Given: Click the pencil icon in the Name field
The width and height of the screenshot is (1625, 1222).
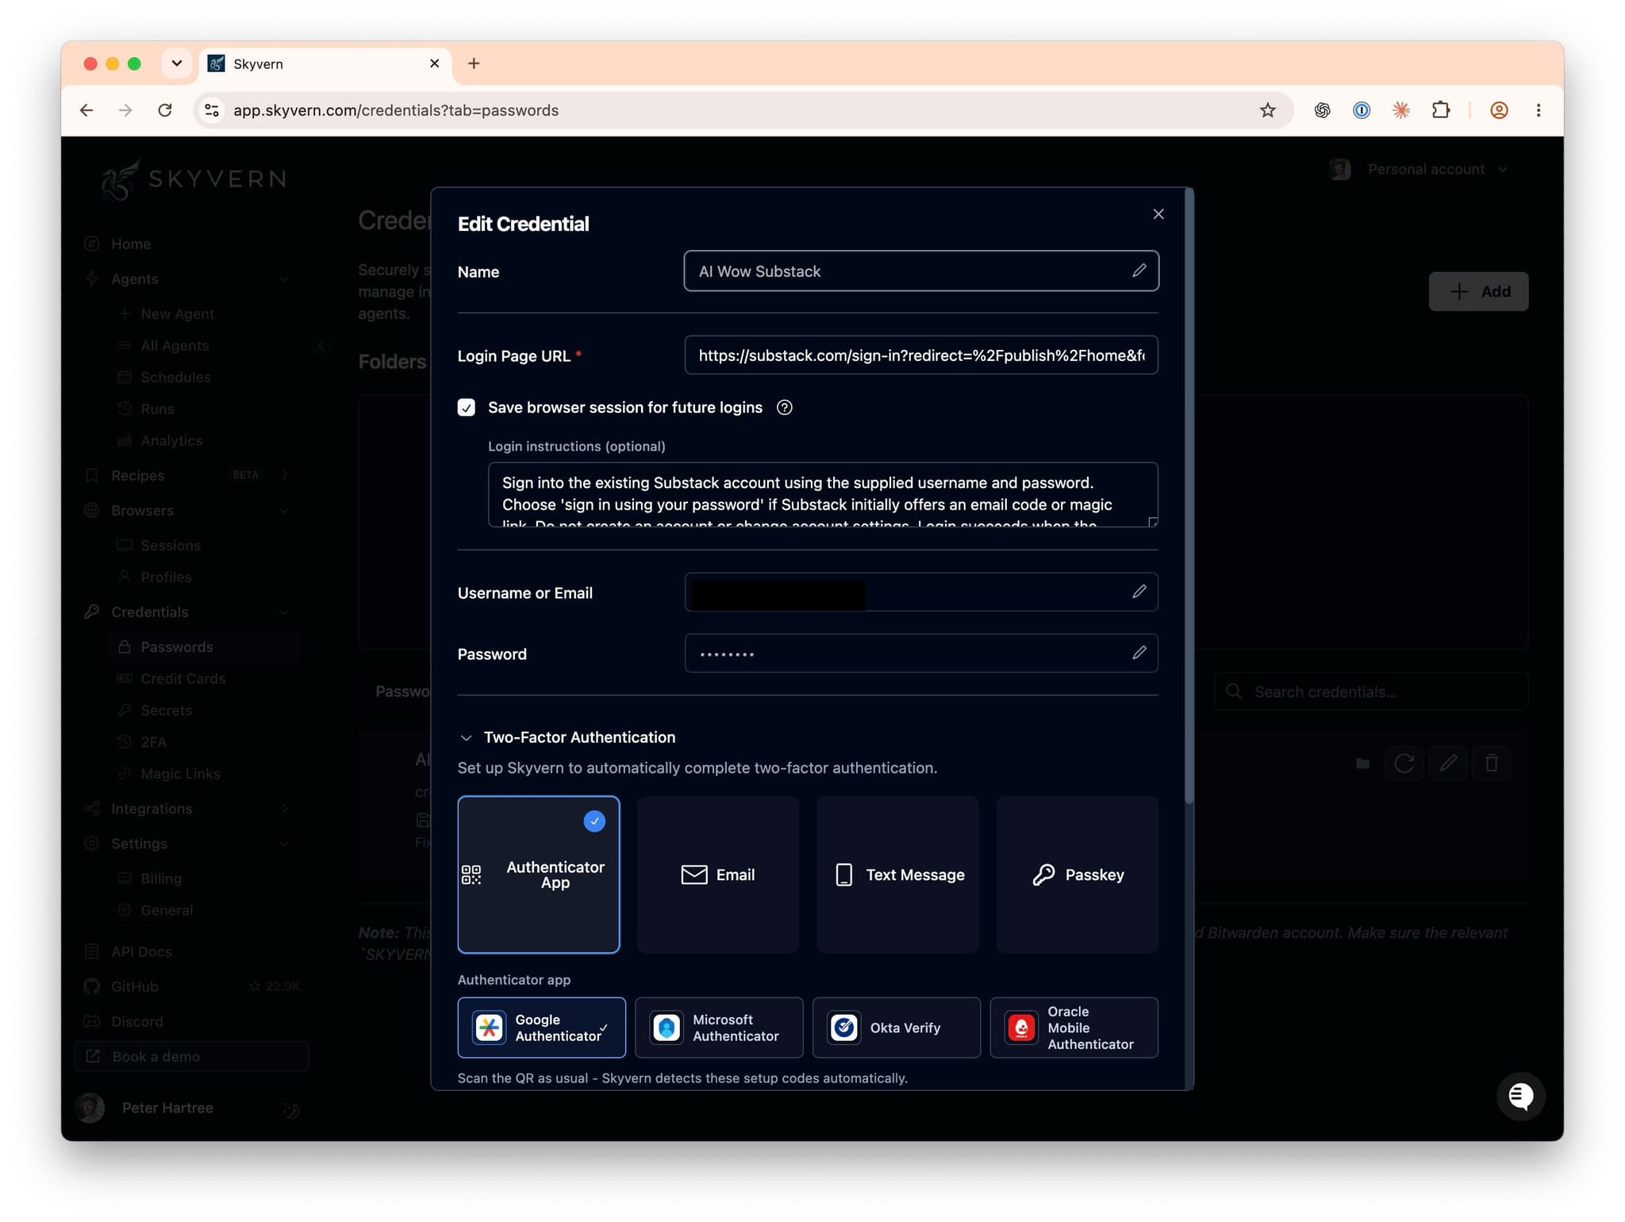Looking at the screenshot, I should 1139,271.
